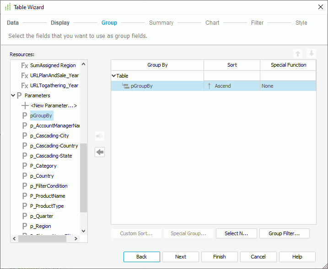This screenshot has width=328, height=269.
Task: Click the Fx icon of URLPlanAndSale_Year
Action: pyautogui.click(x=25, y=75)
